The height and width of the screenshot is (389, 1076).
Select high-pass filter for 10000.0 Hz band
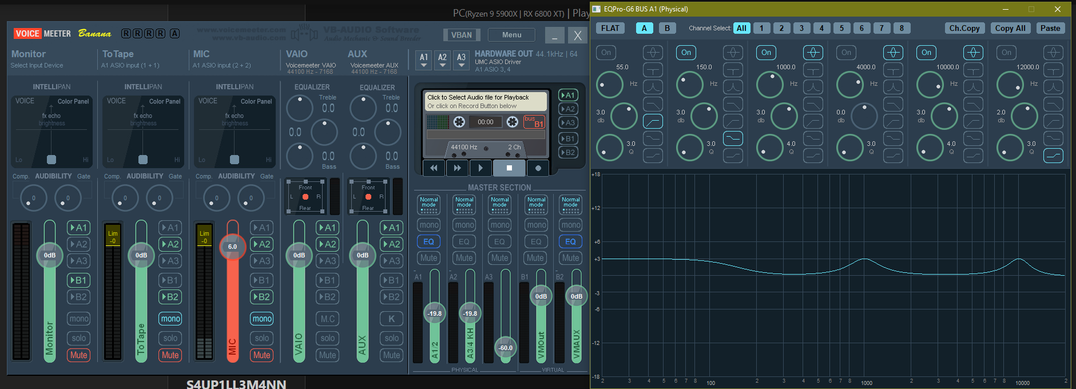pyautogui.click(x=973, y=121)
